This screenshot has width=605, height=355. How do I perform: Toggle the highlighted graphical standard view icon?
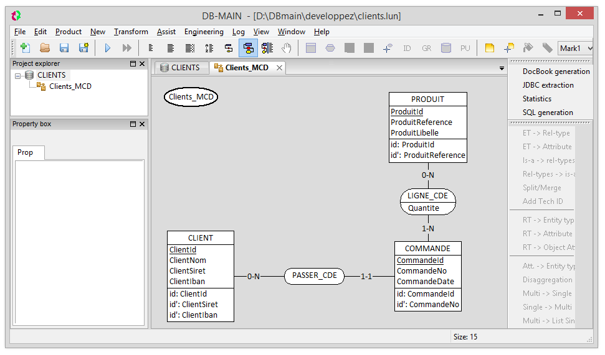249,48
